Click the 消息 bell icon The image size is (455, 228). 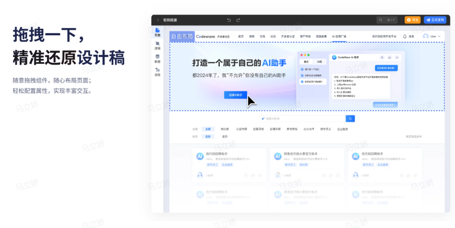pos(405,37)
